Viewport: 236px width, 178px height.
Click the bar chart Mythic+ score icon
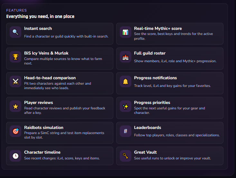point(126,32)
